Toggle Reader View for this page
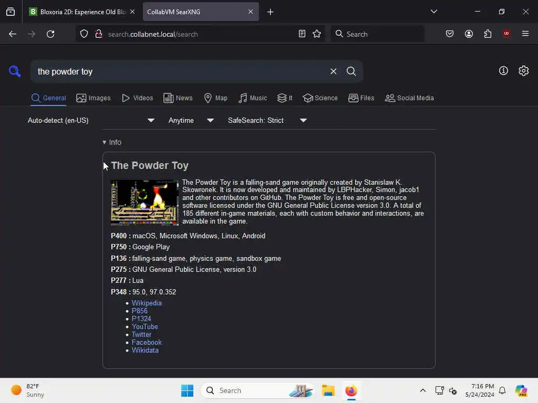 [302, 34]
